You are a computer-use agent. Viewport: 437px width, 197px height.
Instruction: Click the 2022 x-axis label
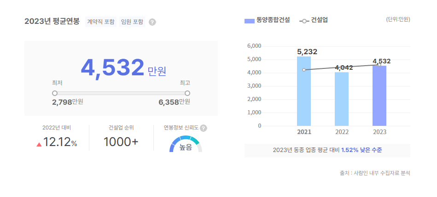click(x=342, y=132)
